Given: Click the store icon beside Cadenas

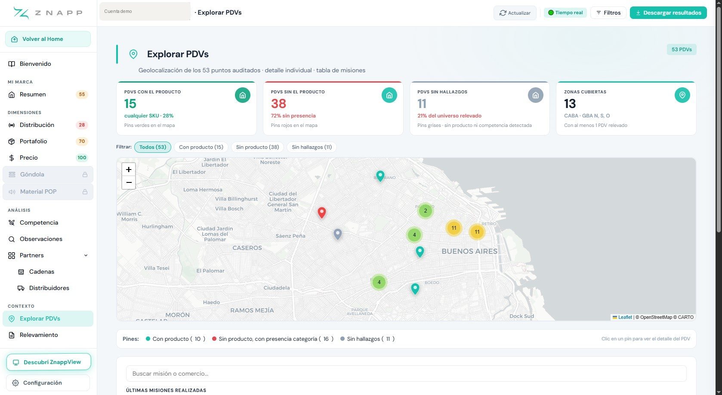Looking at the screenshot, I should tap(21, 272).
